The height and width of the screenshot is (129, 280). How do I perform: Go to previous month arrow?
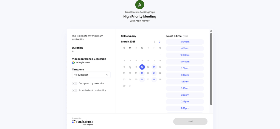point(154,42)
